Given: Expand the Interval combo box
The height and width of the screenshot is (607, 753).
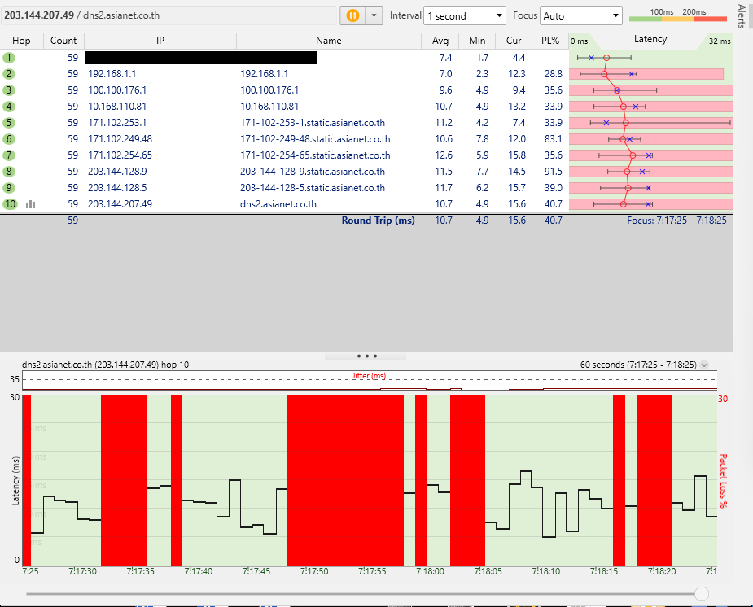Looking at the screenshot, I should tap(465, 15).
